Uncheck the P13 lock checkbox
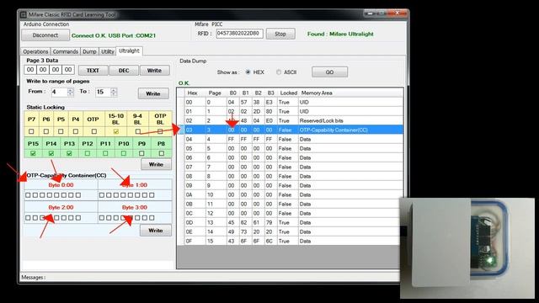Screen dimensions: 539x303 pos(69,153)
